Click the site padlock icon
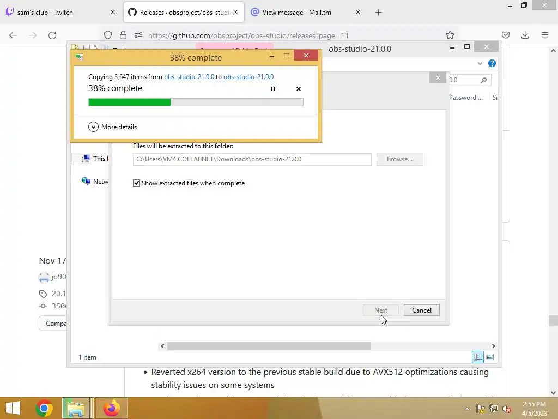Viewport: 558px width, 419px height. [x=123, y=35]
